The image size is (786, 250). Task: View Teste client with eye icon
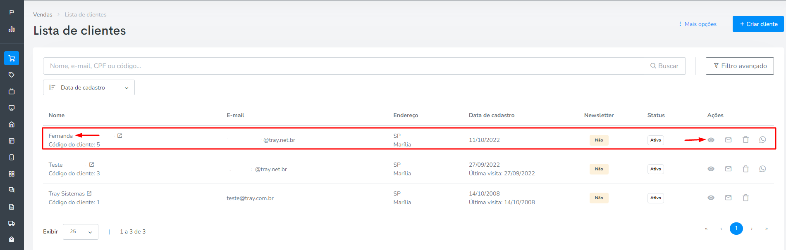click(x=711, y=169)
